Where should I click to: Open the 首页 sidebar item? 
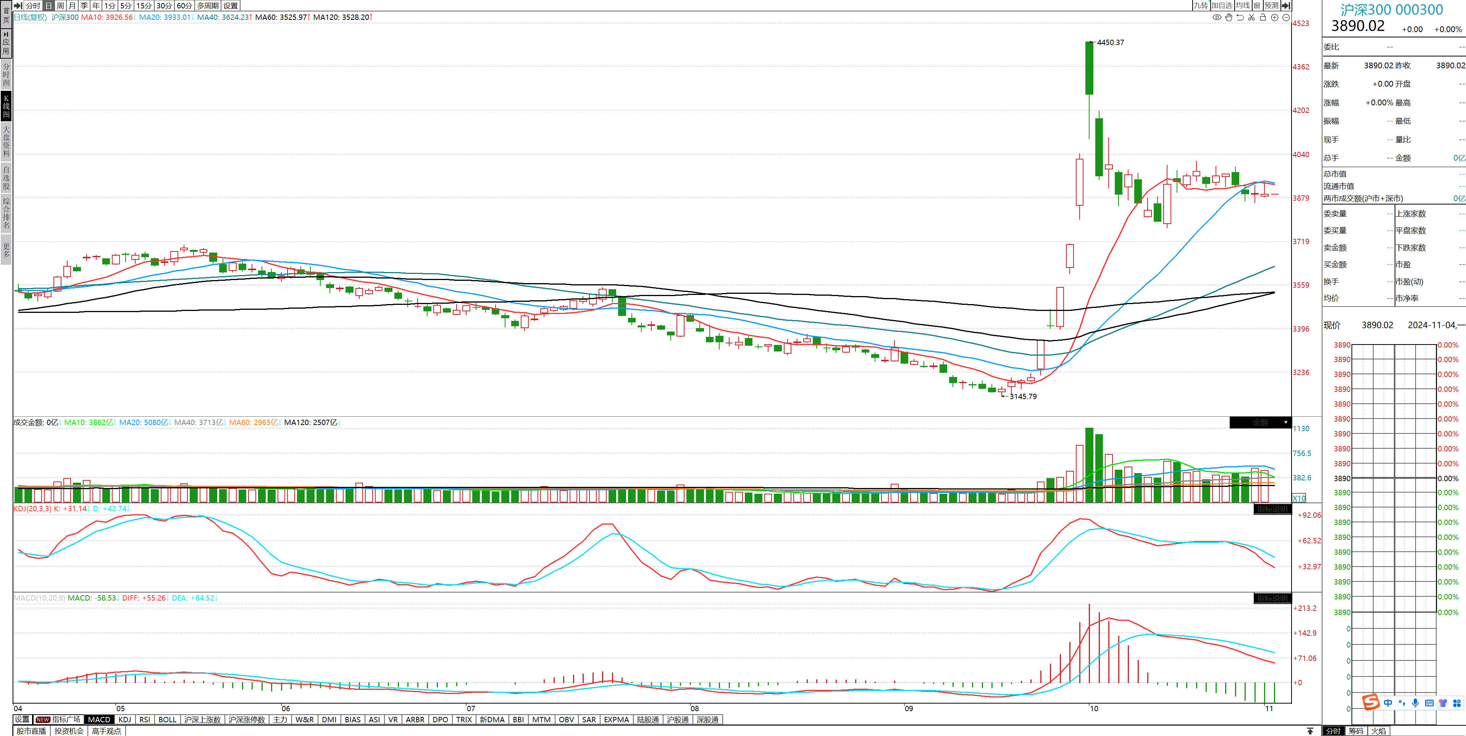(6, 14)
